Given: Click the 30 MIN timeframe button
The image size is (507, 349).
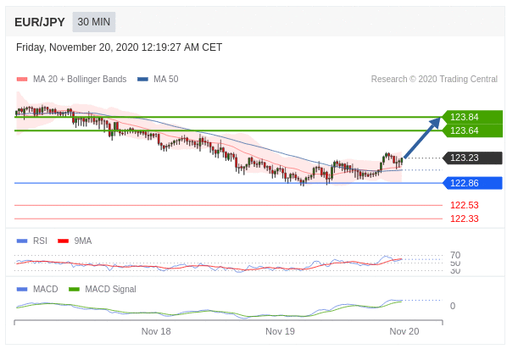Looking at the screenshot, I should coord(94,22).
